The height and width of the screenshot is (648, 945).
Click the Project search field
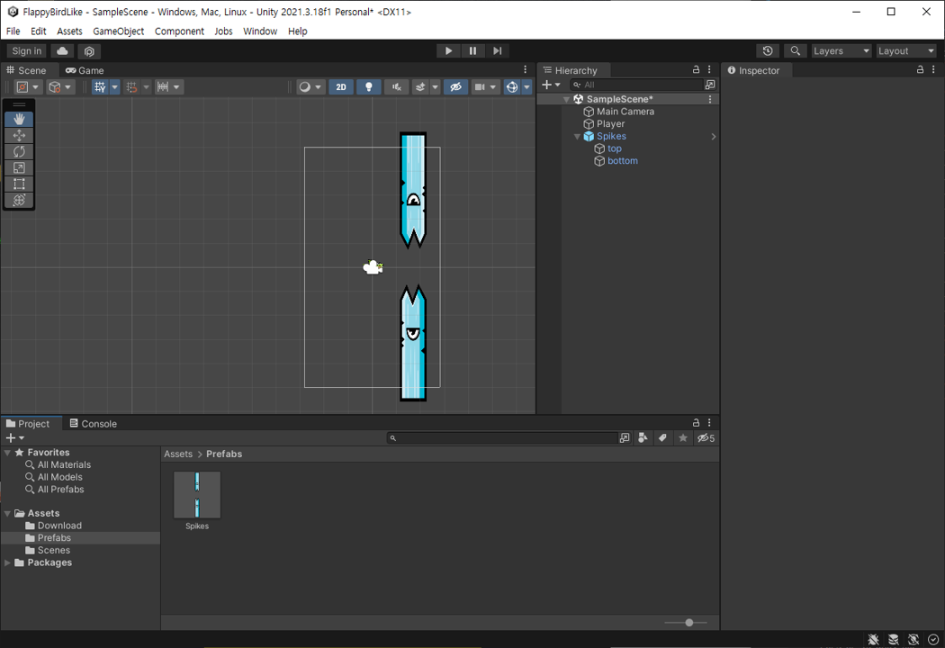(x=502, y=438)
